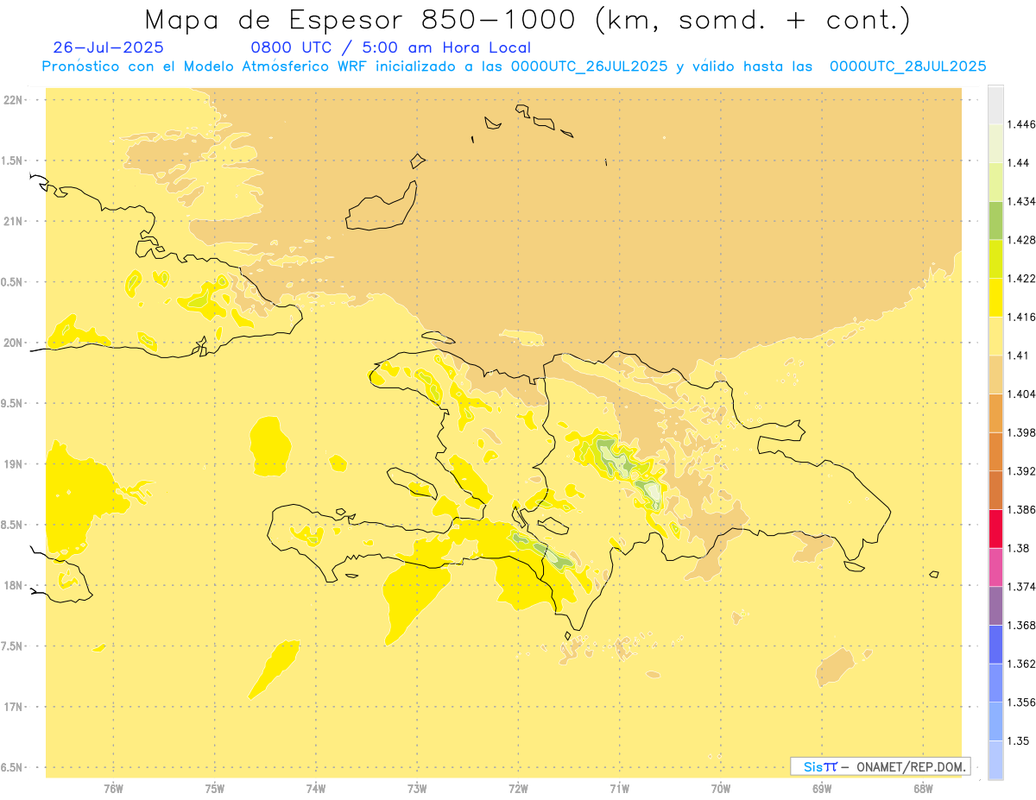Select the pink swatch between 1.374 and 1.38

(x=995, y=567)
